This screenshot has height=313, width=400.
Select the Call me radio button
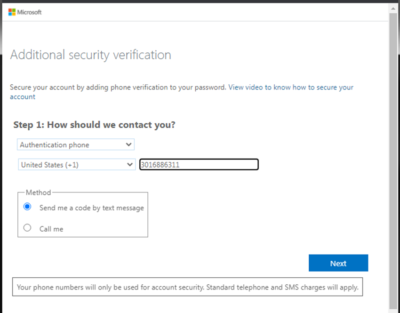pos(27,228)
